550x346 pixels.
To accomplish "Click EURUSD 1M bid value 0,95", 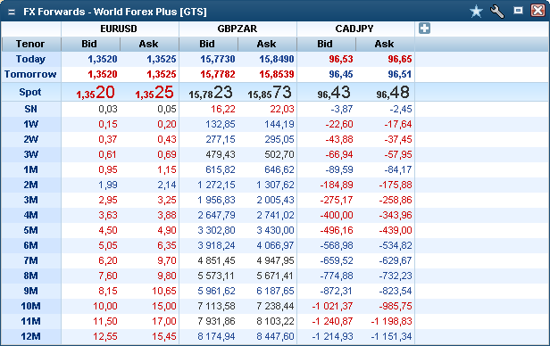I will click(108, 169).
